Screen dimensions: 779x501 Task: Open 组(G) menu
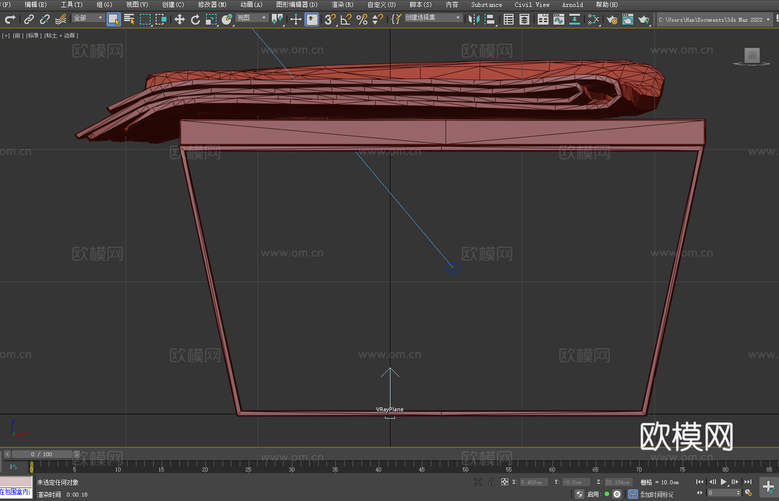click(x=104, y=4)
